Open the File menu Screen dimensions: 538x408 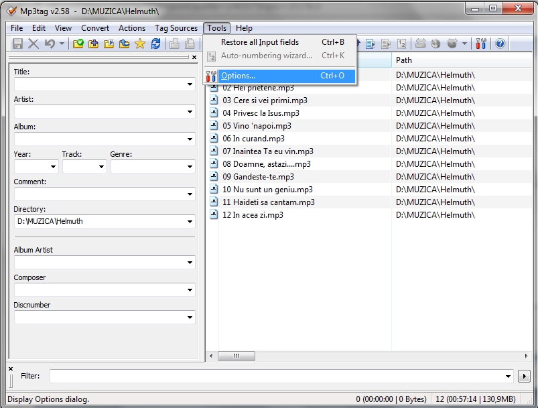pos(17,27)
